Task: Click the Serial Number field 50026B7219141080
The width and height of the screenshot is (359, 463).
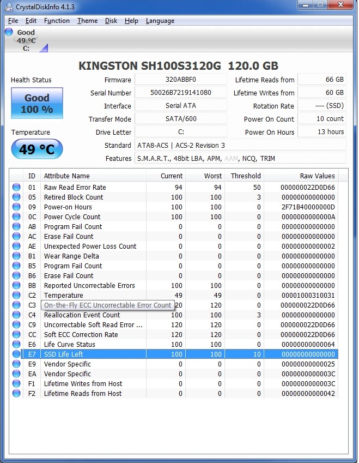Action: tap(180, 92)
